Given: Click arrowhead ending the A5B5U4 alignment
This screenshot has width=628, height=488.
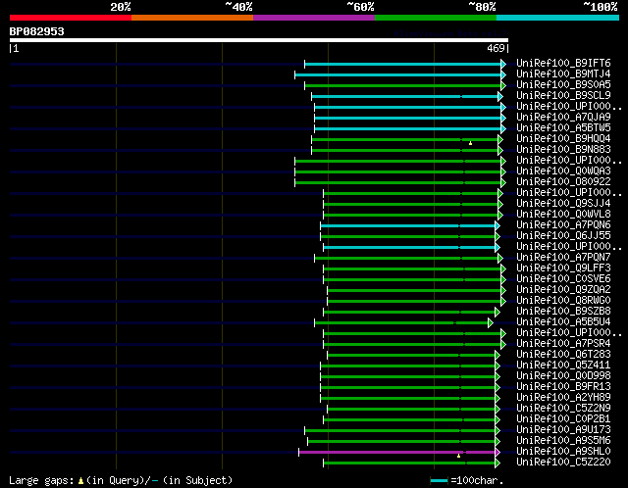Looking at the screenshot, I should pos(491,322).
